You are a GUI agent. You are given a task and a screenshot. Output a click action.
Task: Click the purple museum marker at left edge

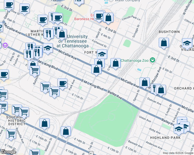coord(5,45)
